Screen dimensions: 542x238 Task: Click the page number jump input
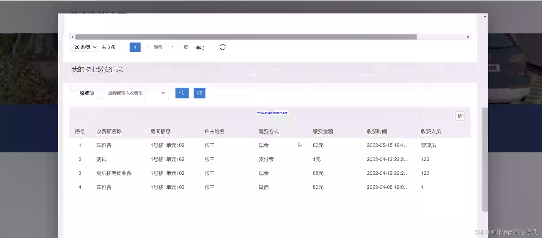click(173, 47)
